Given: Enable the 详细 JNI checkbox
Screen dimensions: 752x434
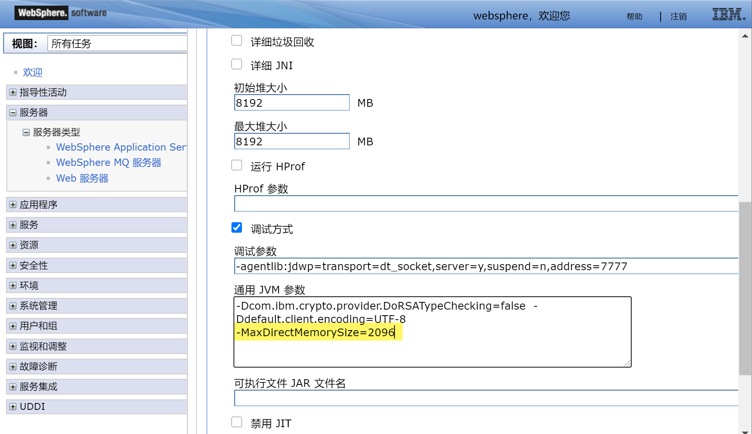Looking at the screenshot, I should tap(237, 64).
